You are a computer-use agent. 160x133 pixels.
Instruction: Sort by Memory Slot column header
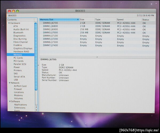pos(59,19)
